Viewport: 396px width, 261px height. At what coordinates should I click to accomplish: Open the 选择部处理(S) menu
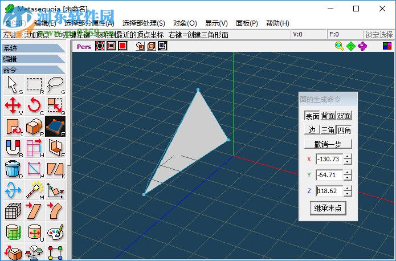click(144, 23)
